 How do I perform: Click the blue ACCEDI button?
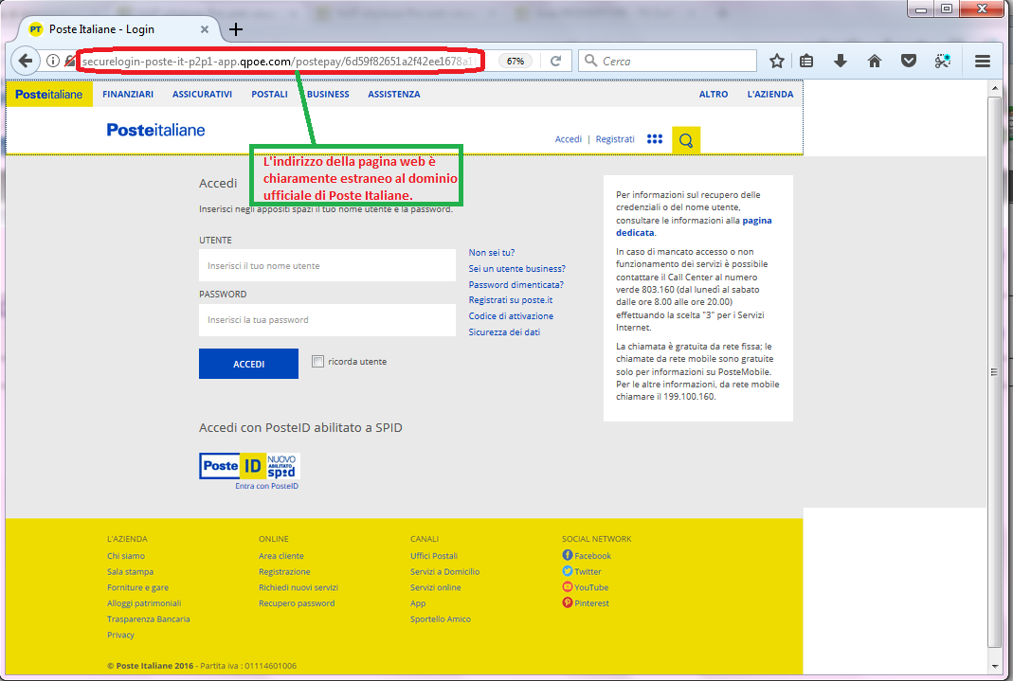pyautogui.click(x=248, y=364)
